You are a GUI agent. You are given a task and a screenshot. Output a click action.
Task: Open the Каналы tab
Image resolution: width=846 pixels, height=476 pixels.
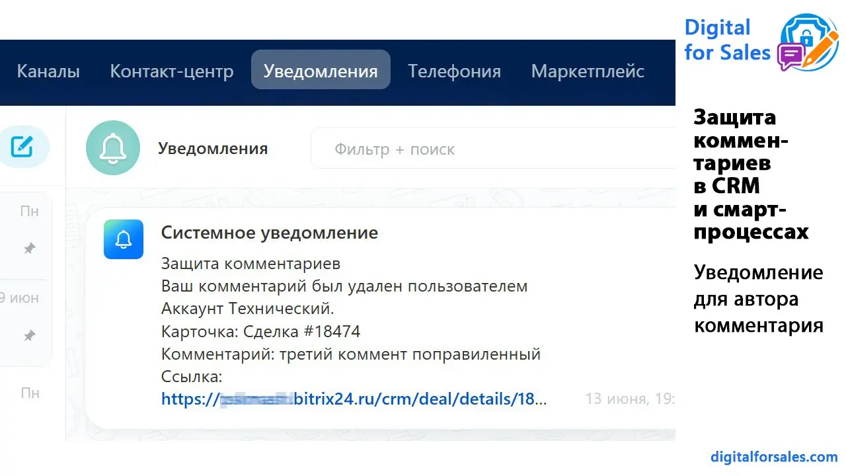[x=48, y=71]
